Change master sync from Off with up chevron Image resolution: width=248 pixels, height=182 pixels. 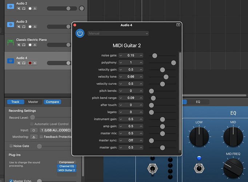click(141, 141)
